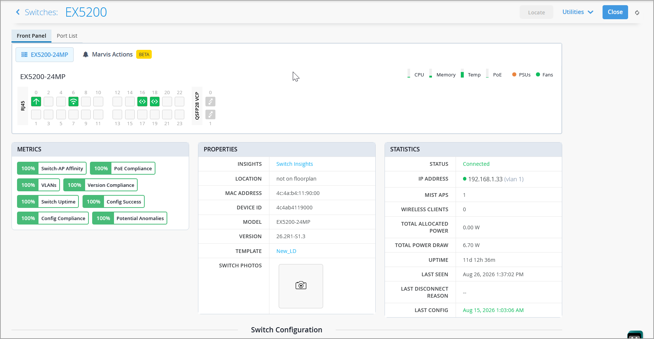Select empty RJ45 port 14

(x=130, y=102)
